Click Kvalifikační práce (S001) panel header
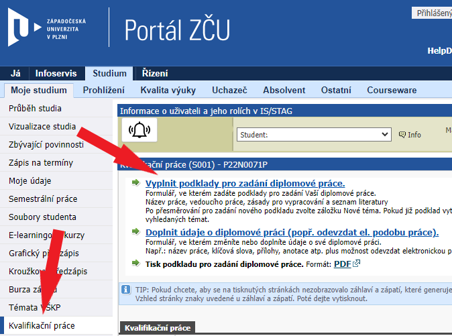 [284, 164]
